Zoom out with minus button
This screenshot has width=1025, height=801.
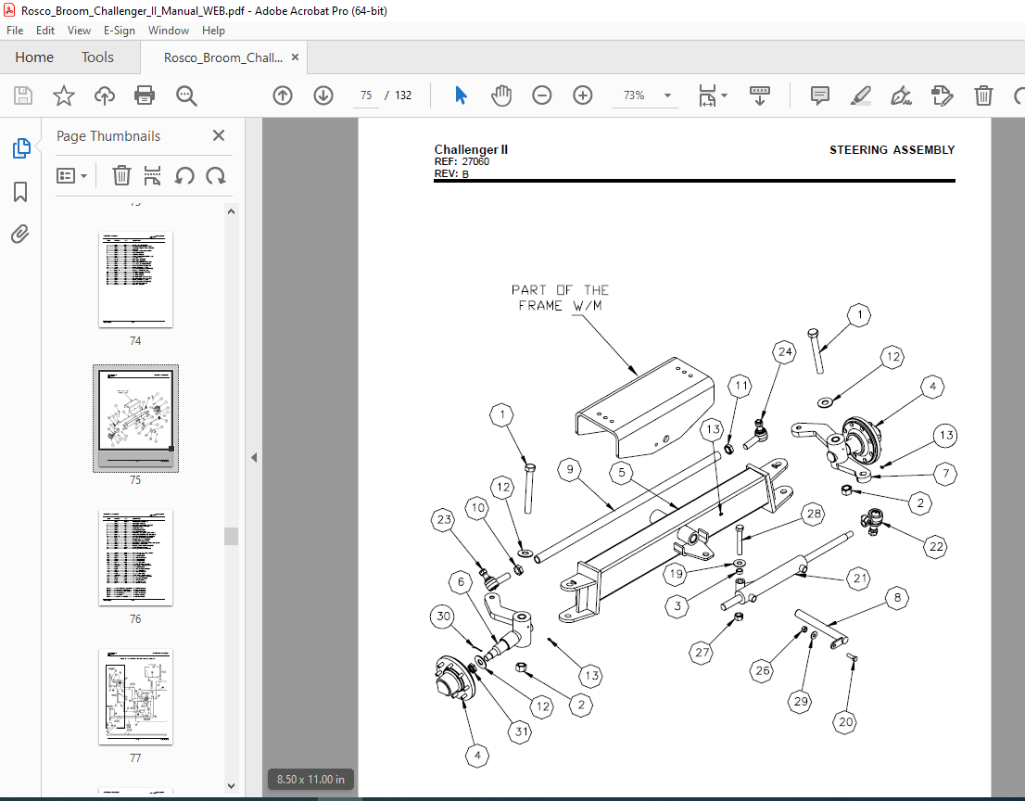(x=542, y=95)
